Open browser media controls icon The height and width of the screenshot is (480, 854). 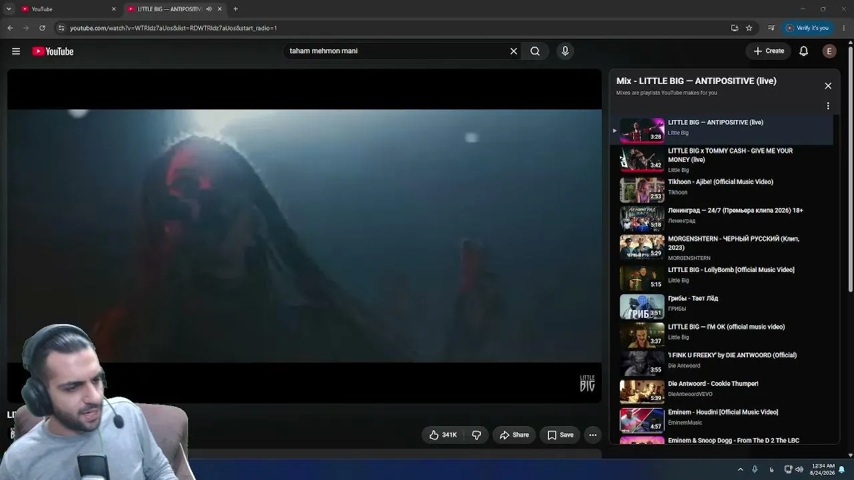[x=771, y=28]
